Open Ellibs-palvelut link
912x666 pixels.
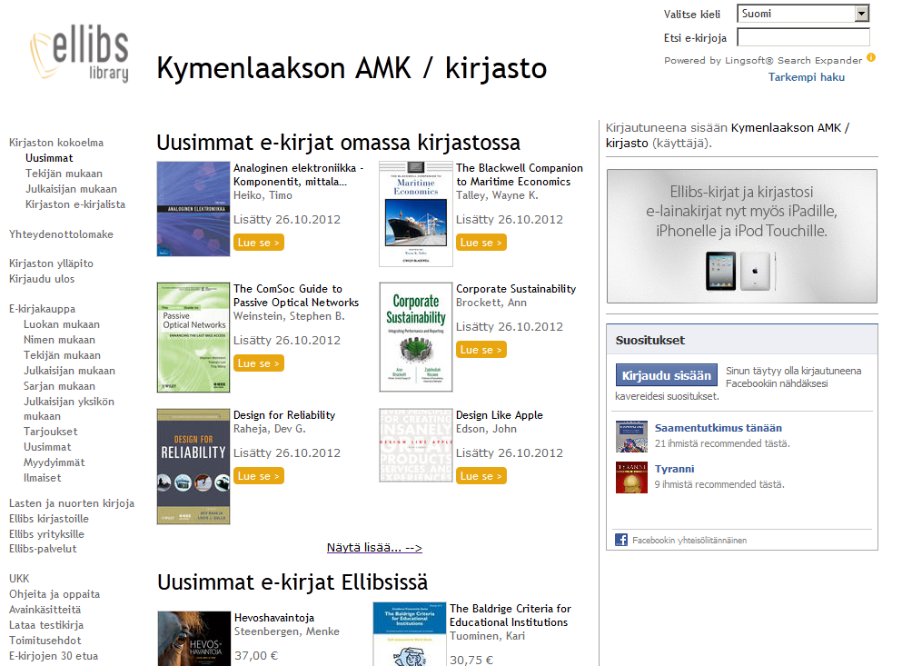pos(43,549)
